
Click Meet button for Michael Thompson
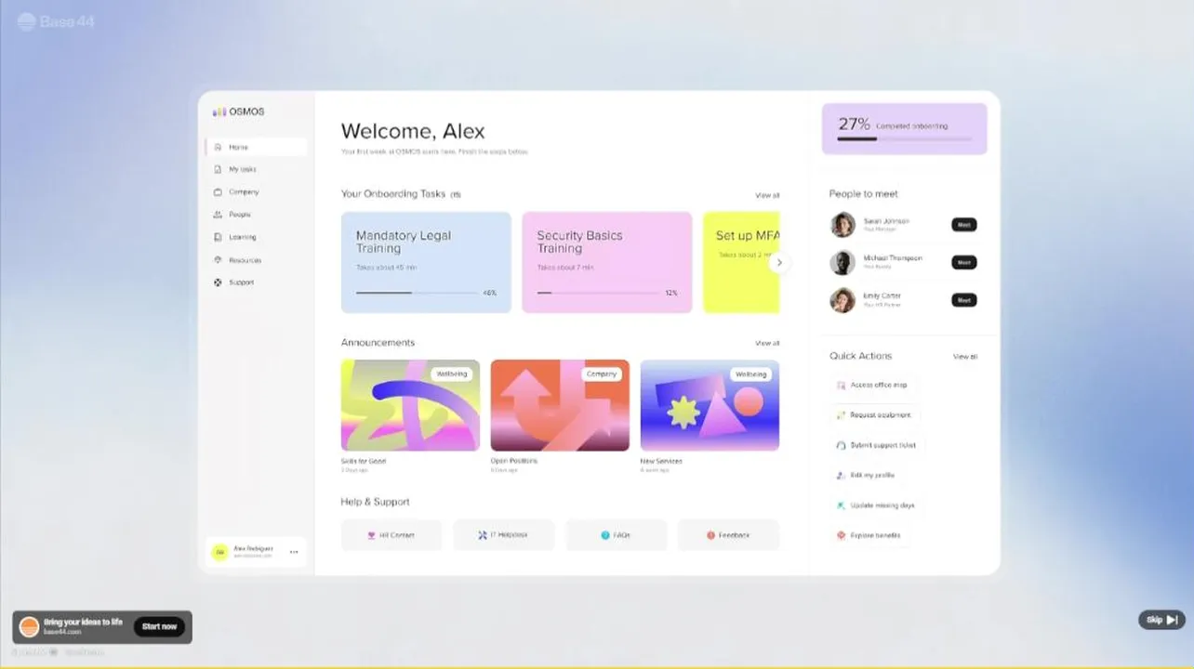pos(964,263)
